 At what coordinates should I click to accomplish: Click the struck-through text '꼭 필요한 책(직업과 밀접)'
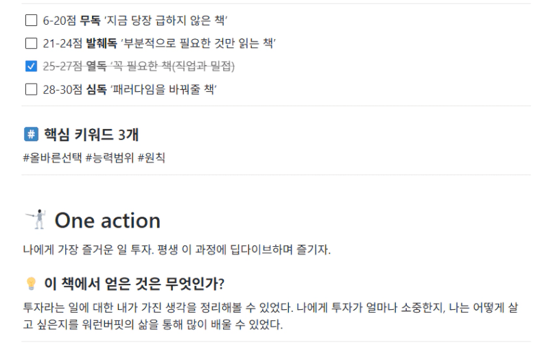[x=181, y=67]
